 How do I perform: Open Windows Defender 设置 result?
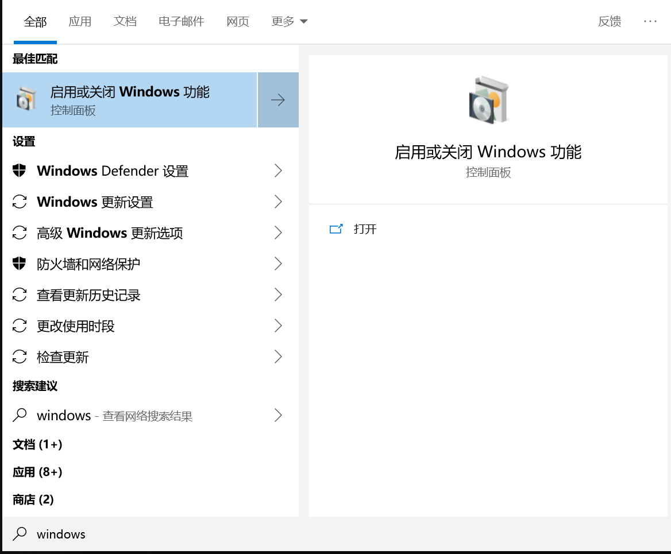click(x=150, y=171)
